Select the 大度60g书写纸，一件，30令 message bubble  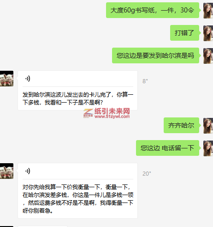point(153,10)
